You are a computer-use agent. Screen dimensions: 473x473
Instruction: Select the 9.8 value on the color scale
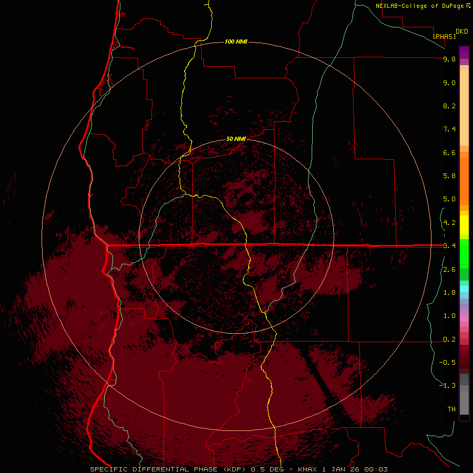click(449, 59)
